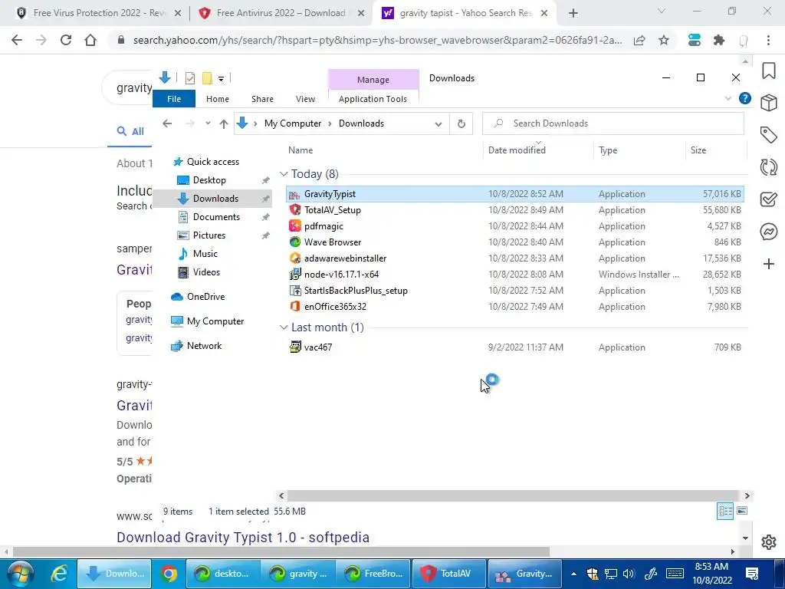Screen dimensions: 785x589
Task: Click the Explorer back arrow
Action: coord(167,123)
